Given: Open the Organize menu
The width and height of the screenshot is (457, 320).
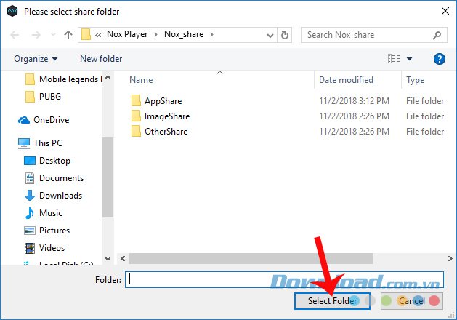Looking at the screenshot, I should (x=36, y=59).
